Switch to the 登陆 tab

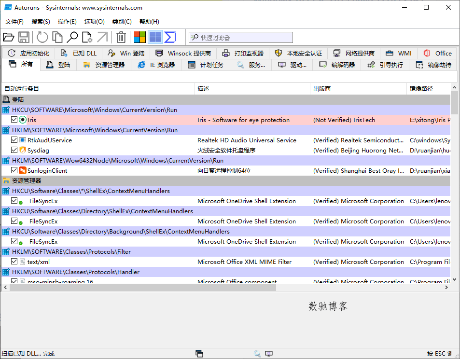pos(58,65)
